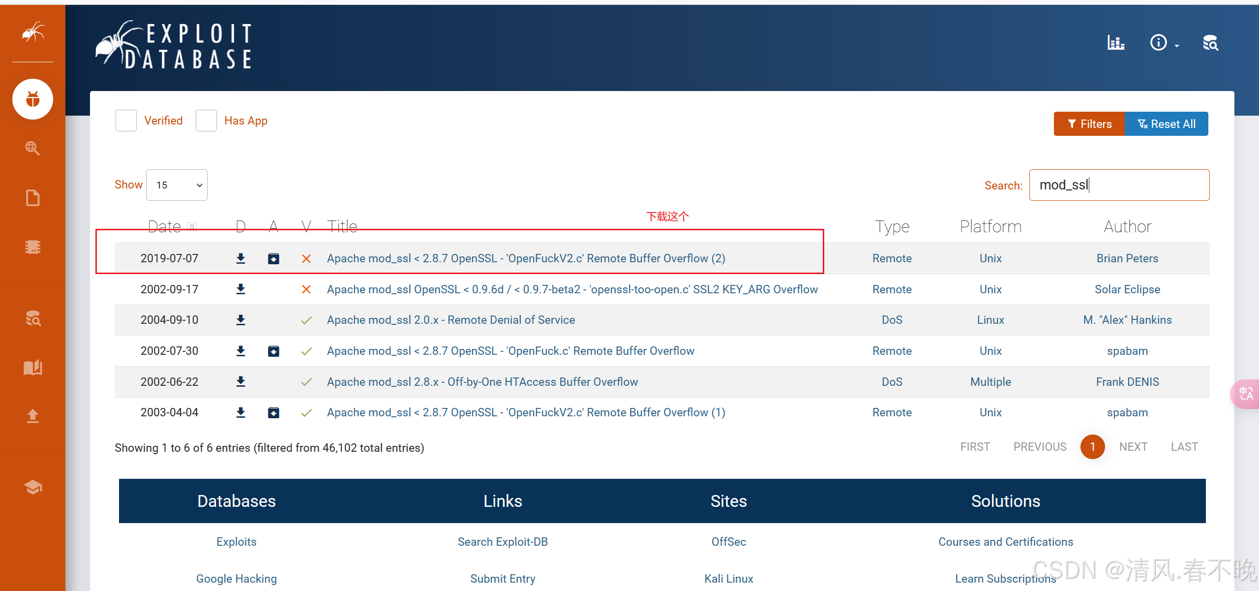Go to NEXT results page
Image resolution: width=1259 pixels, height=591 pixels.
click(x=1133, y=447)
